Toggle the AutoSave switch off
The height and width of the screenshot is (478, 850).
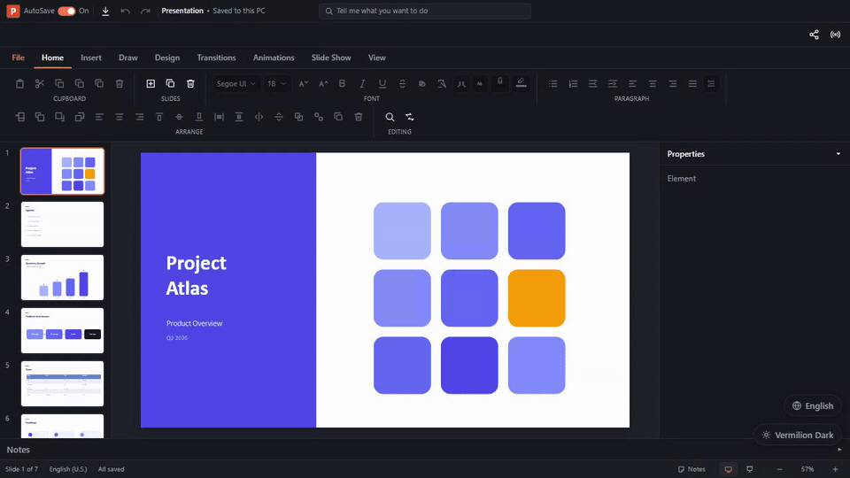66,11
